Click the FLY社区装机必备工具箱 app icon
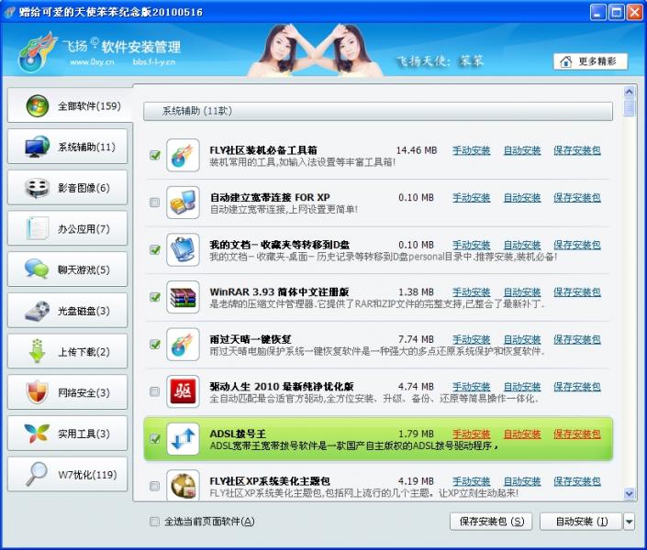This screenshot has height=550, width=647. pyautogui.click(x=183, y=156)
